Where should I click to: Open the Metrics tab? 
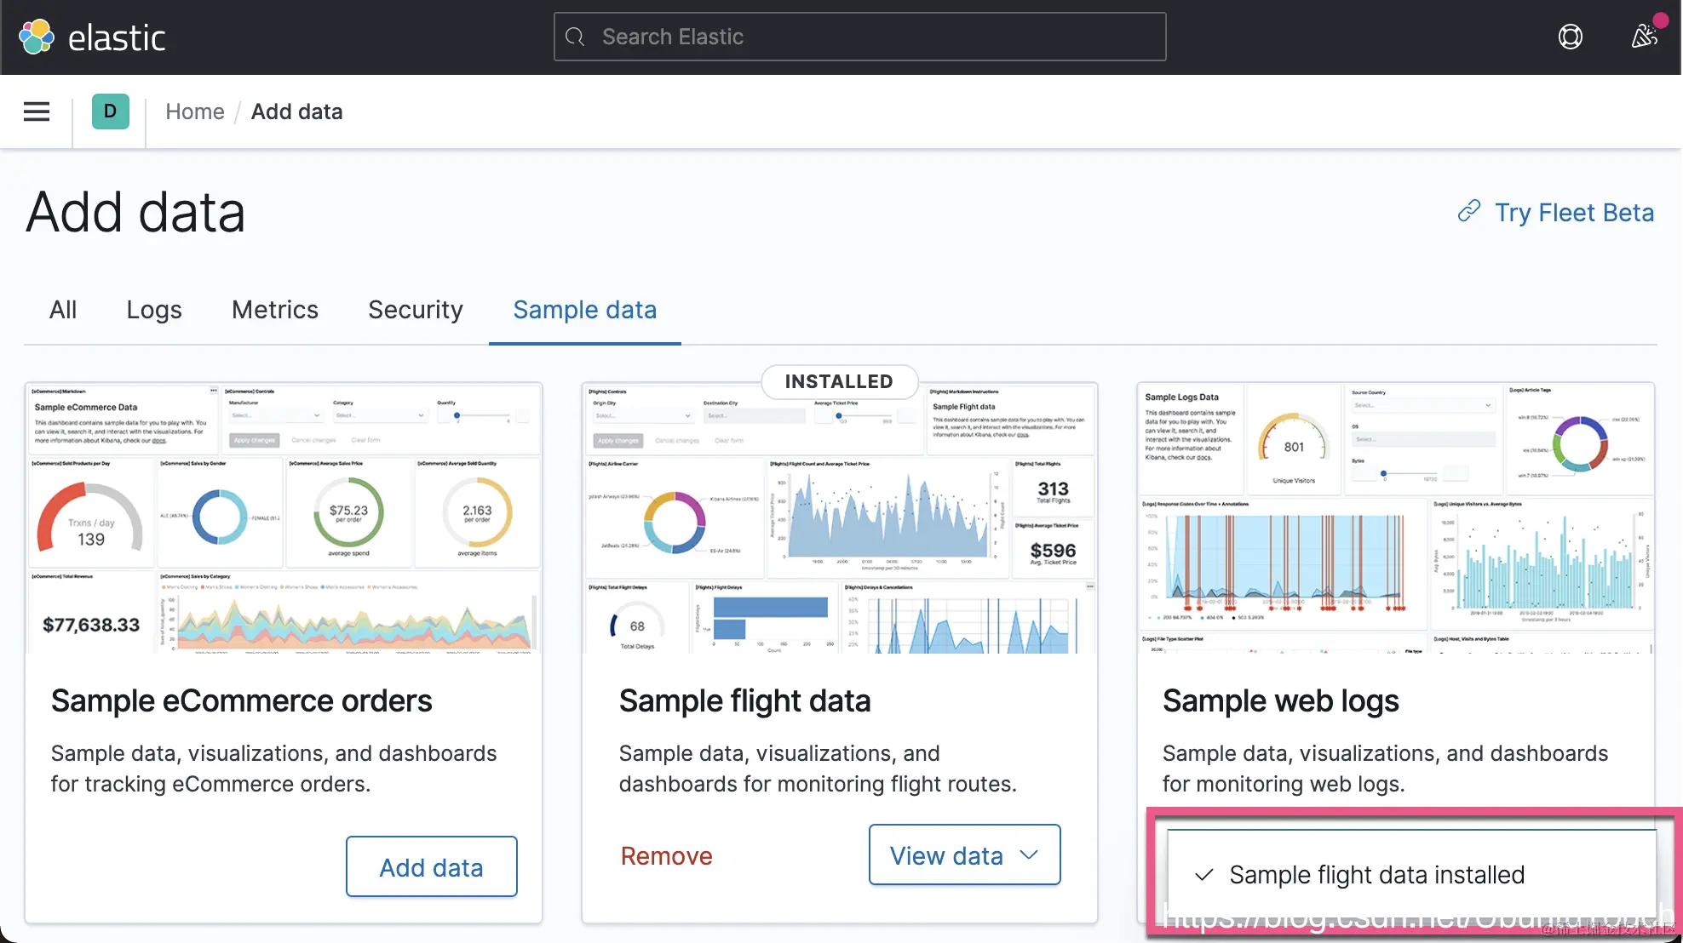(274, 310)
